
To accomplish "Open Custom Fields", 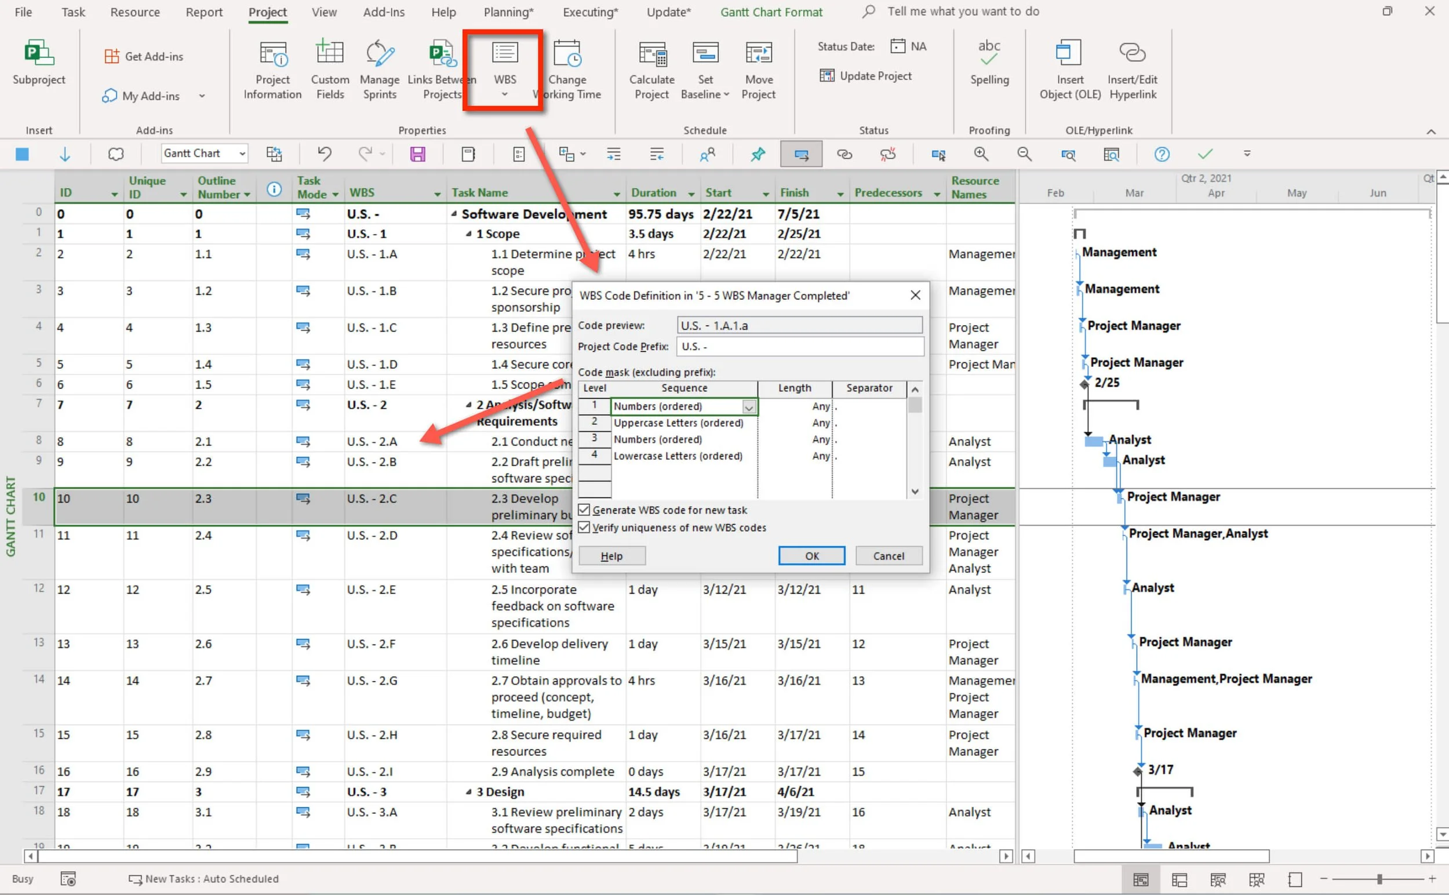I will click(x=330, y=70).
